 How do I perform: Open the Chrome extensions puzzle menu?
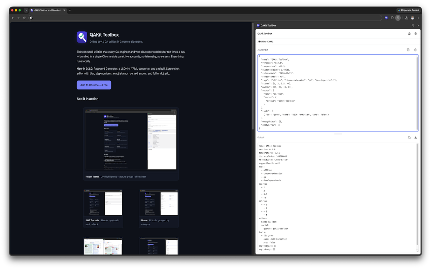point(392,18)
